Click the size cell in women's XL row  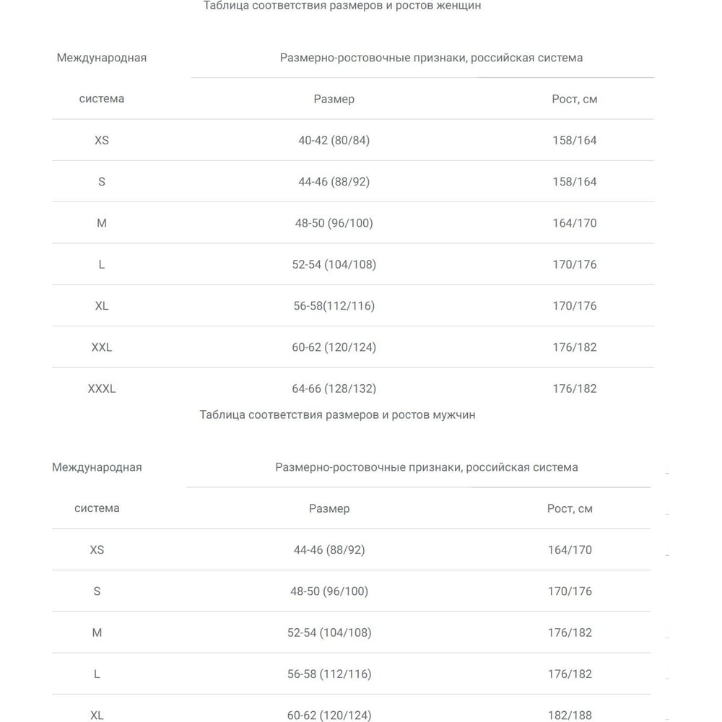pos(334,306)
